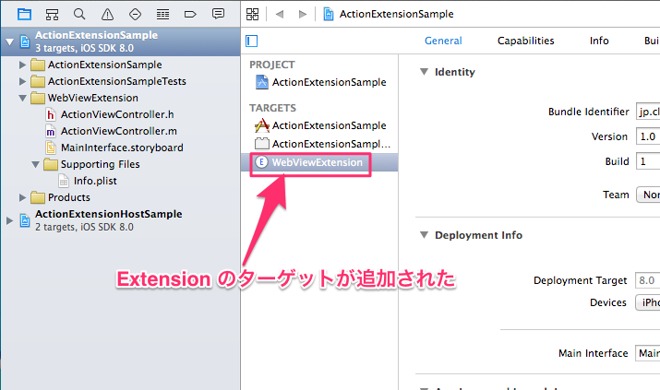Click ActionExtensionSample project file icon in jump bar
Viewport: 660px width, 390px height.
[x=329, y=14]
